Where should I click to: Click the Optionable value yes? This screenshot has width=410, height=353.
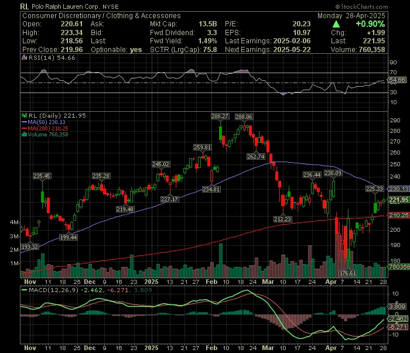[136, 50]
